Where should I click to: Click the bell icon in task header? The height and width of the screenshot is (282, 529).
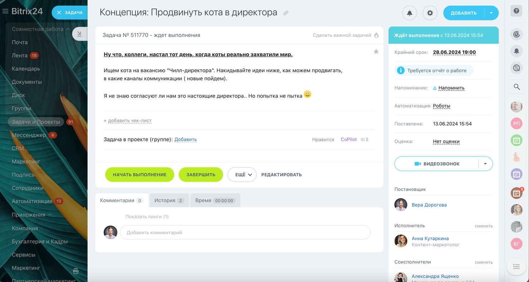click(410, 13)
